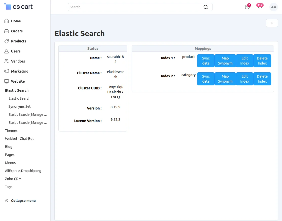282x221 pixels.
Task: Map Synonym for product index
Action: [225, 61]
